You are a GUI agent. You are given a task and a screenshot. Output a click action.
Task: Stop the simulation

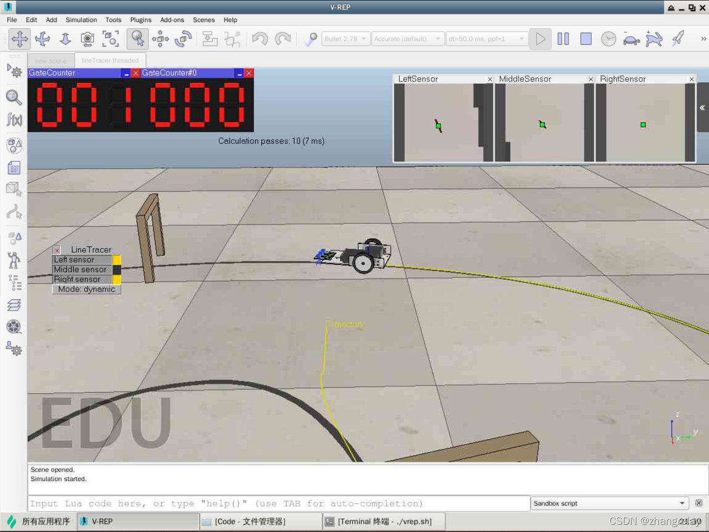click(x=586, y=39)
